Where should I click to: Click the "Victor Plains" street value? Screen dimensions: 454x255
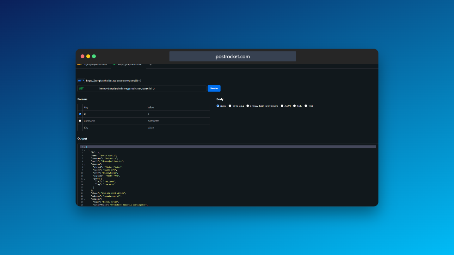(x=113, y=167)
